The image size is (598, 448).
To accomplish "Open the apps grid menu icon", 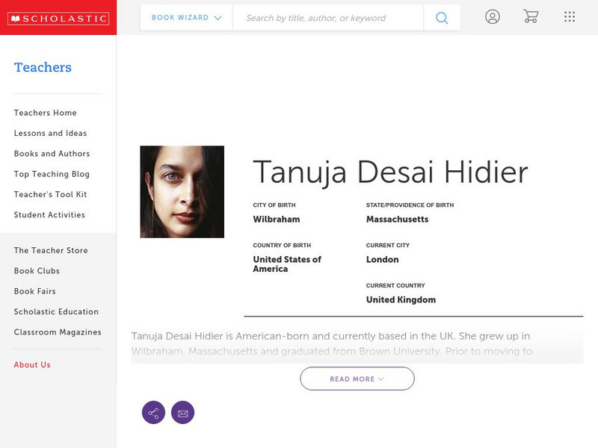I will [570, 16].
